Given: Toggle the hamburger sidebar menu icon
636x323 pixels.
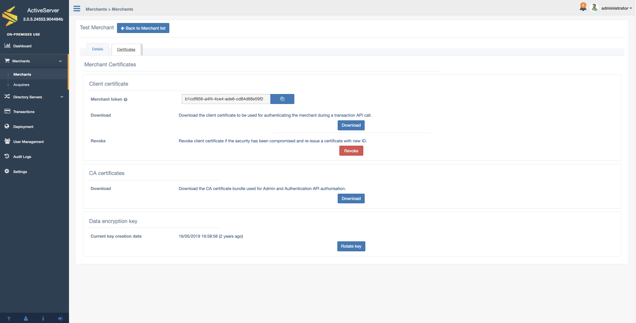Looking at the screenshot, I should (x=77, y=9).
